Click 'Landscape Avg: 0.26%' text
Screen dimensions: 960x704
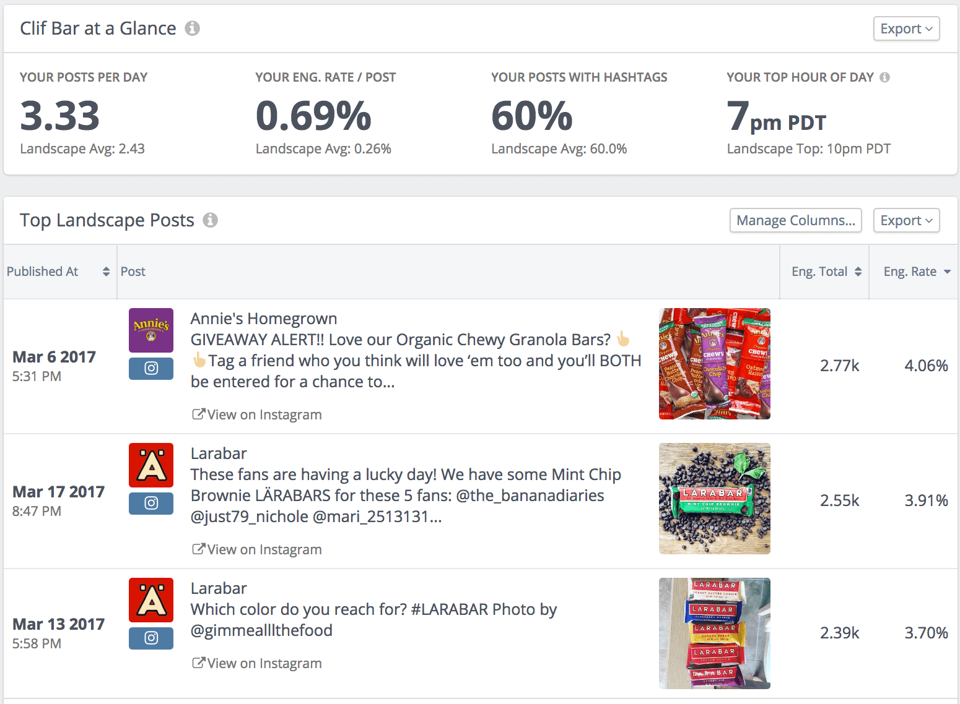pos(323,149)
